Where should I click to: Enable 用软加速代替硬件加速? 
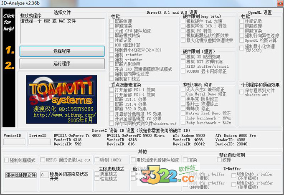click(133, 160)
